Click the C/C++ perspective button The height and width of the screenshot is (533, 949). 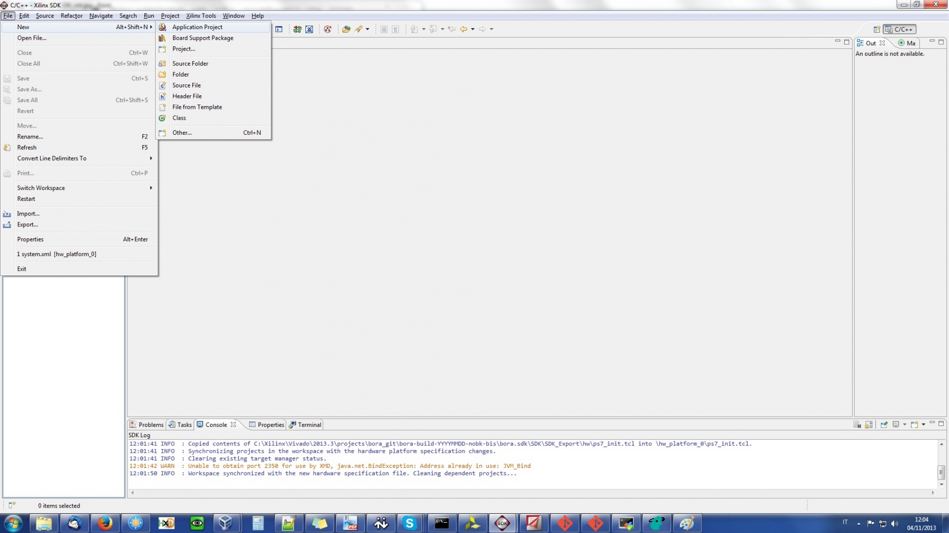coord(899,30)
